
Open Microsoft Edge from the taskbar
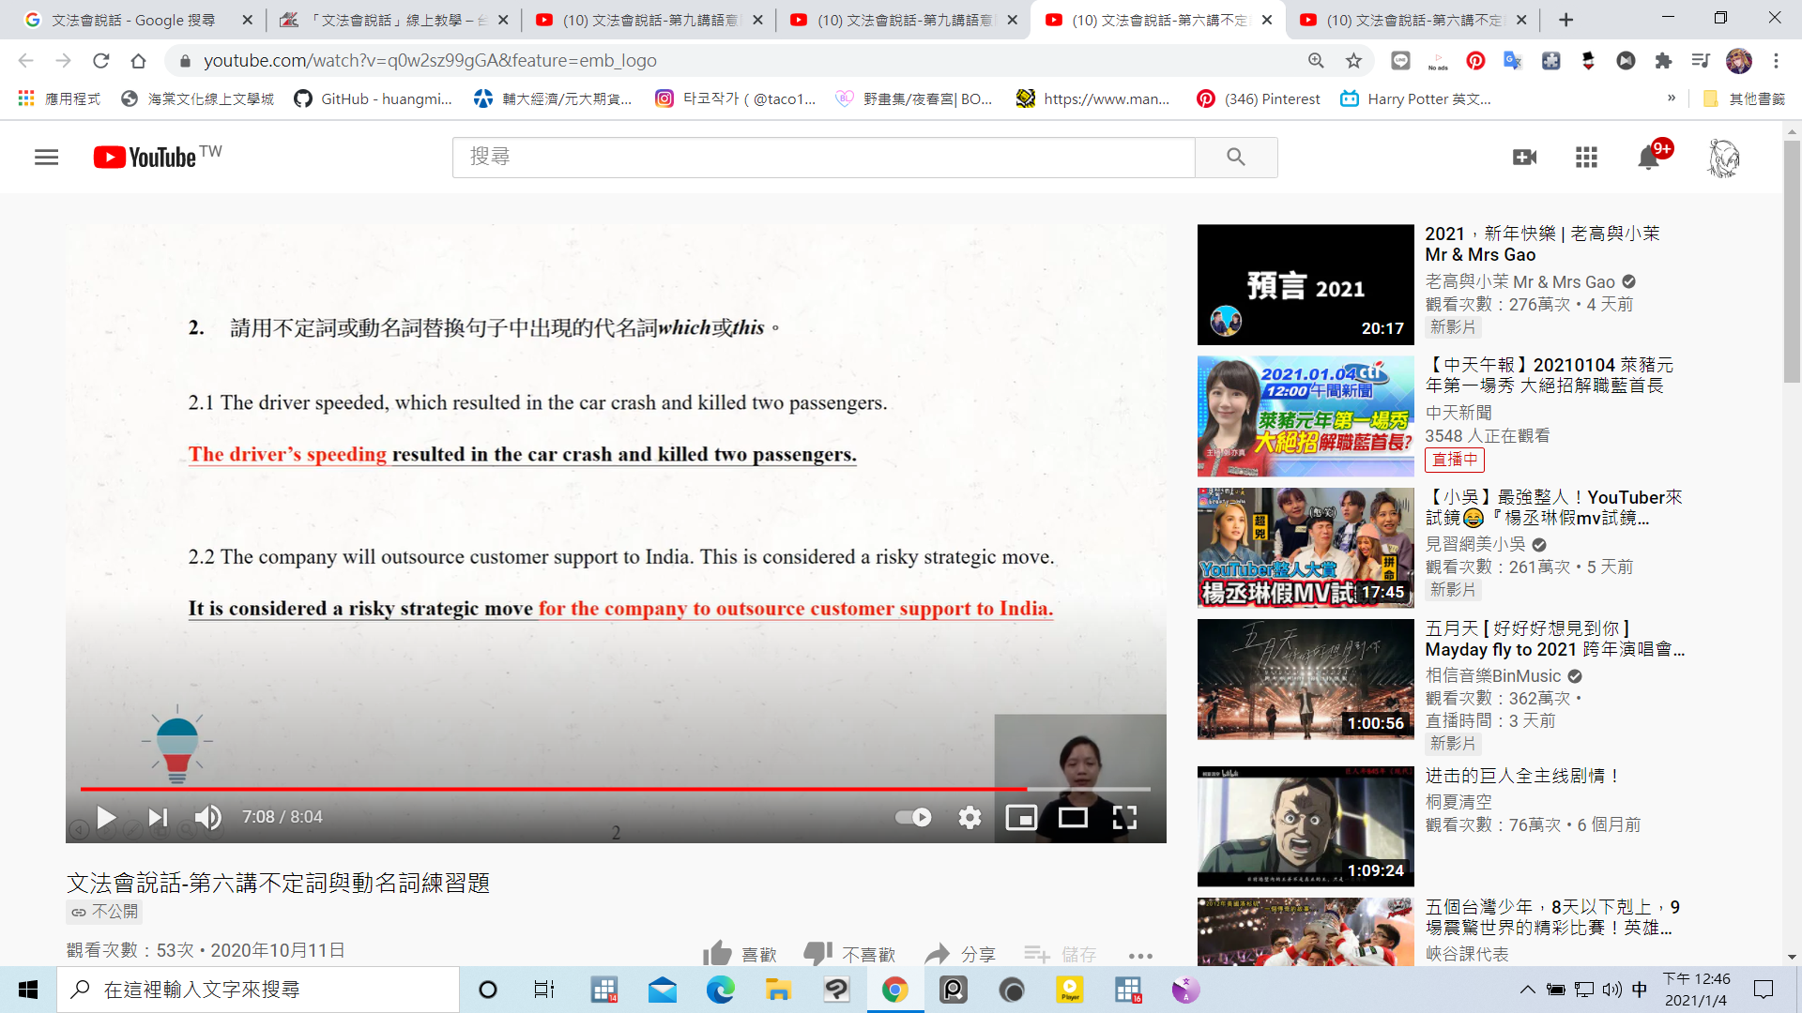point(721,990)
